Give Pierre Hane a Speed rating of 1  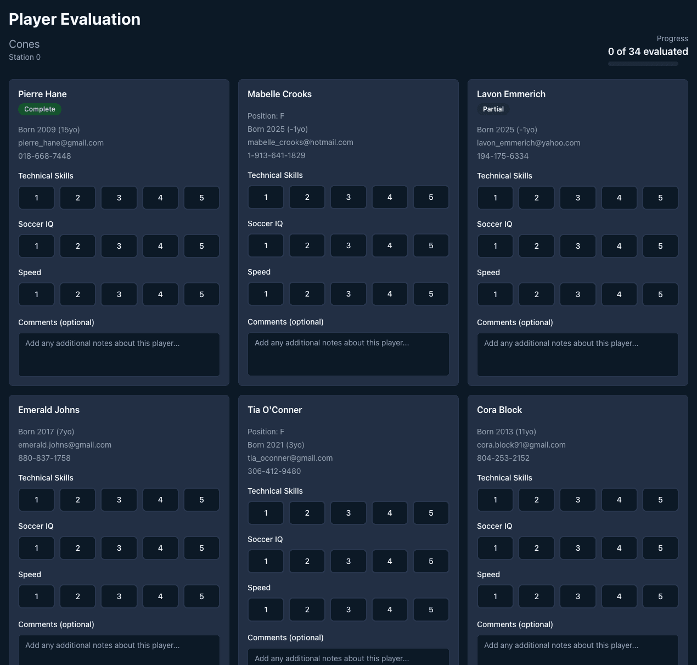36,294
